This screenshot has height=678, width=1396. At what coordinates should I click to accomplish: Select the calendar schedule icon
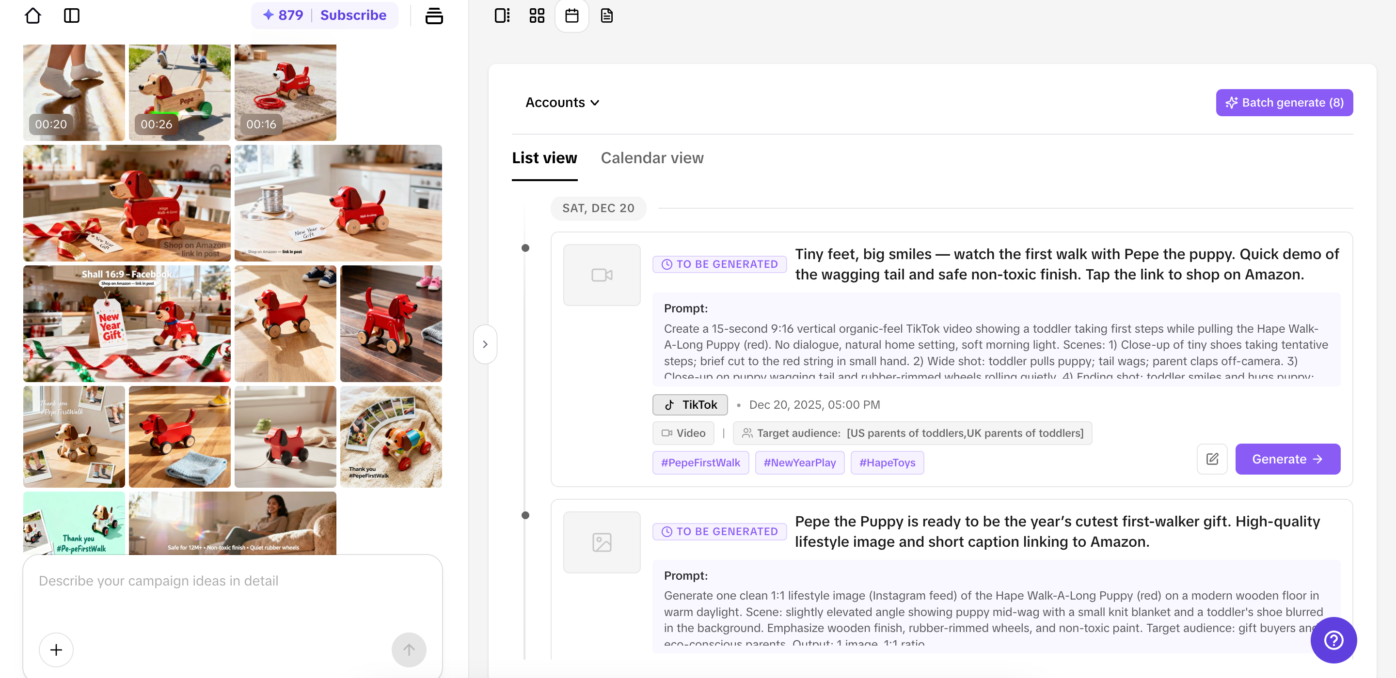[x=572, y=15]
